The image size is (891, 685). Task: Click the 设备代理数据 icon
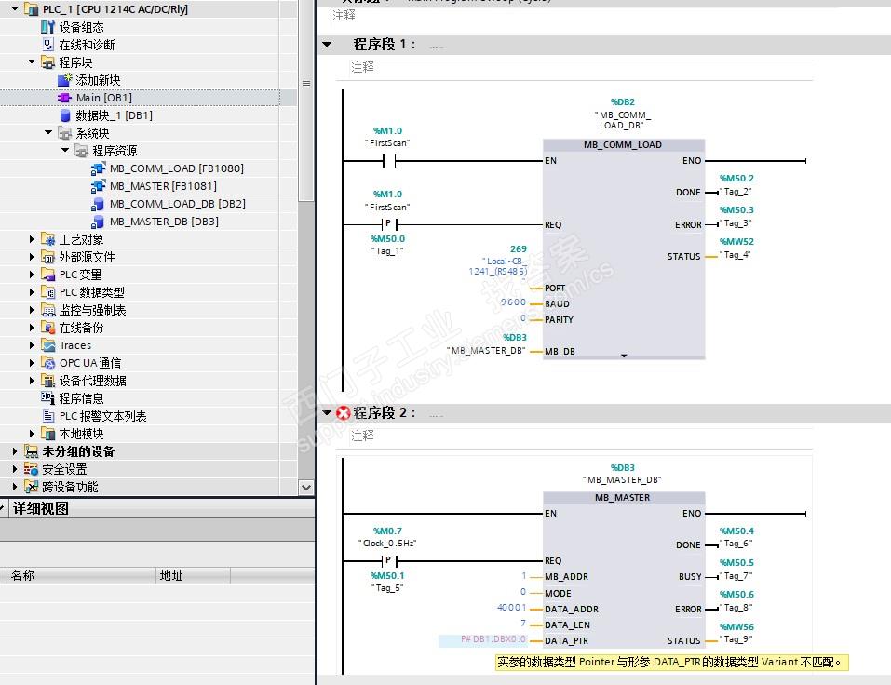(x=47, y=381)
